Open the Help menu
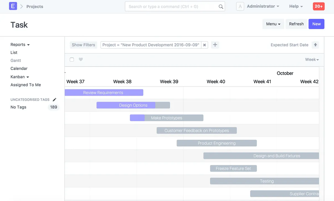 coord(296,6)
